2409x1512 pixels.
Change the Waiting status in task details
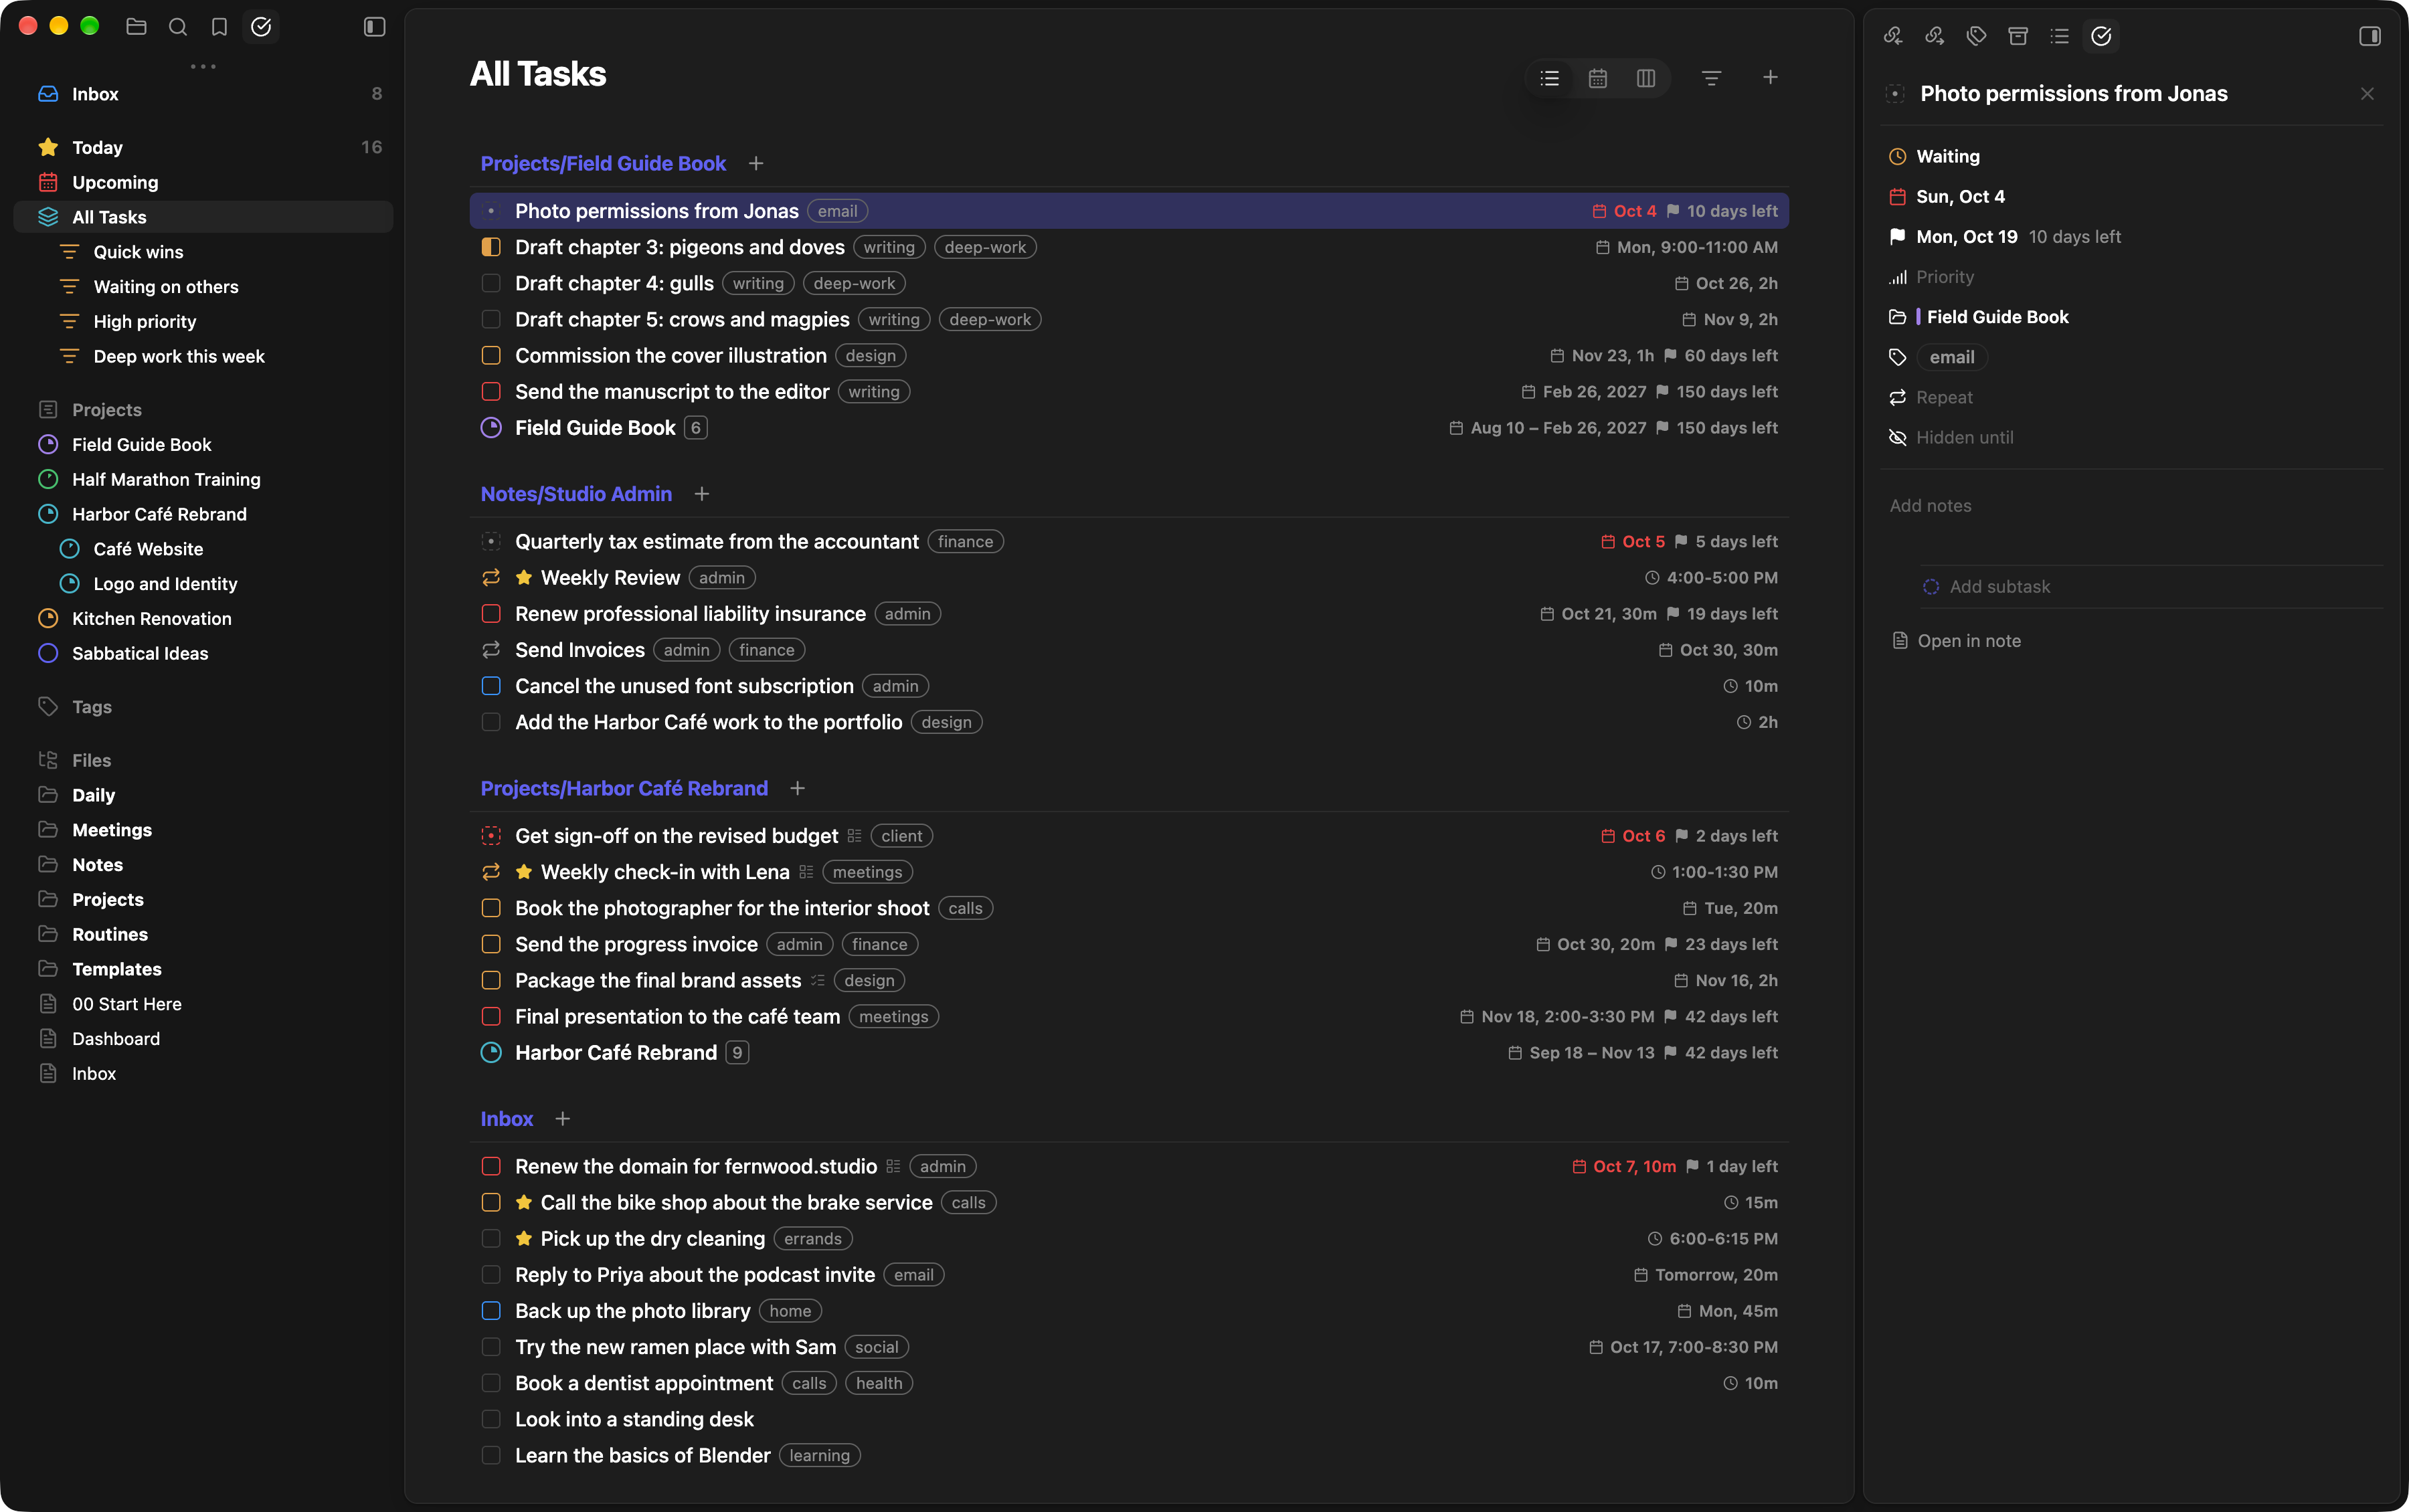click(1947, 156)
